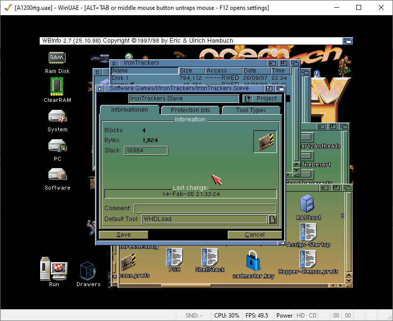Select the ShellStack script icon
The height and width of the screenshot is (321, 393).
(x=210, y=257)
